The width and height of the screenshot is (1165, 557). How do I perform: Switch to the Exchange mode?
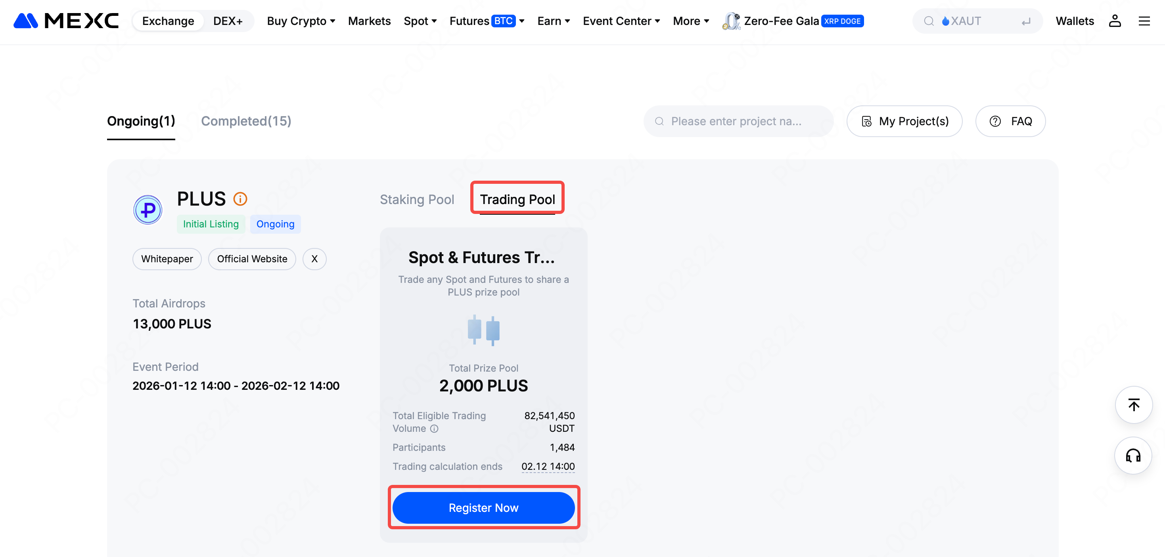pyautogui.click(x=168, y=21)
